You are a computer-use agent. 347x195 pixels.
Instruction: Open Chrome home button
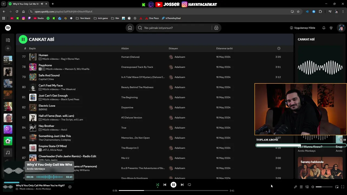pyautogui.click(x=24, y=12)
